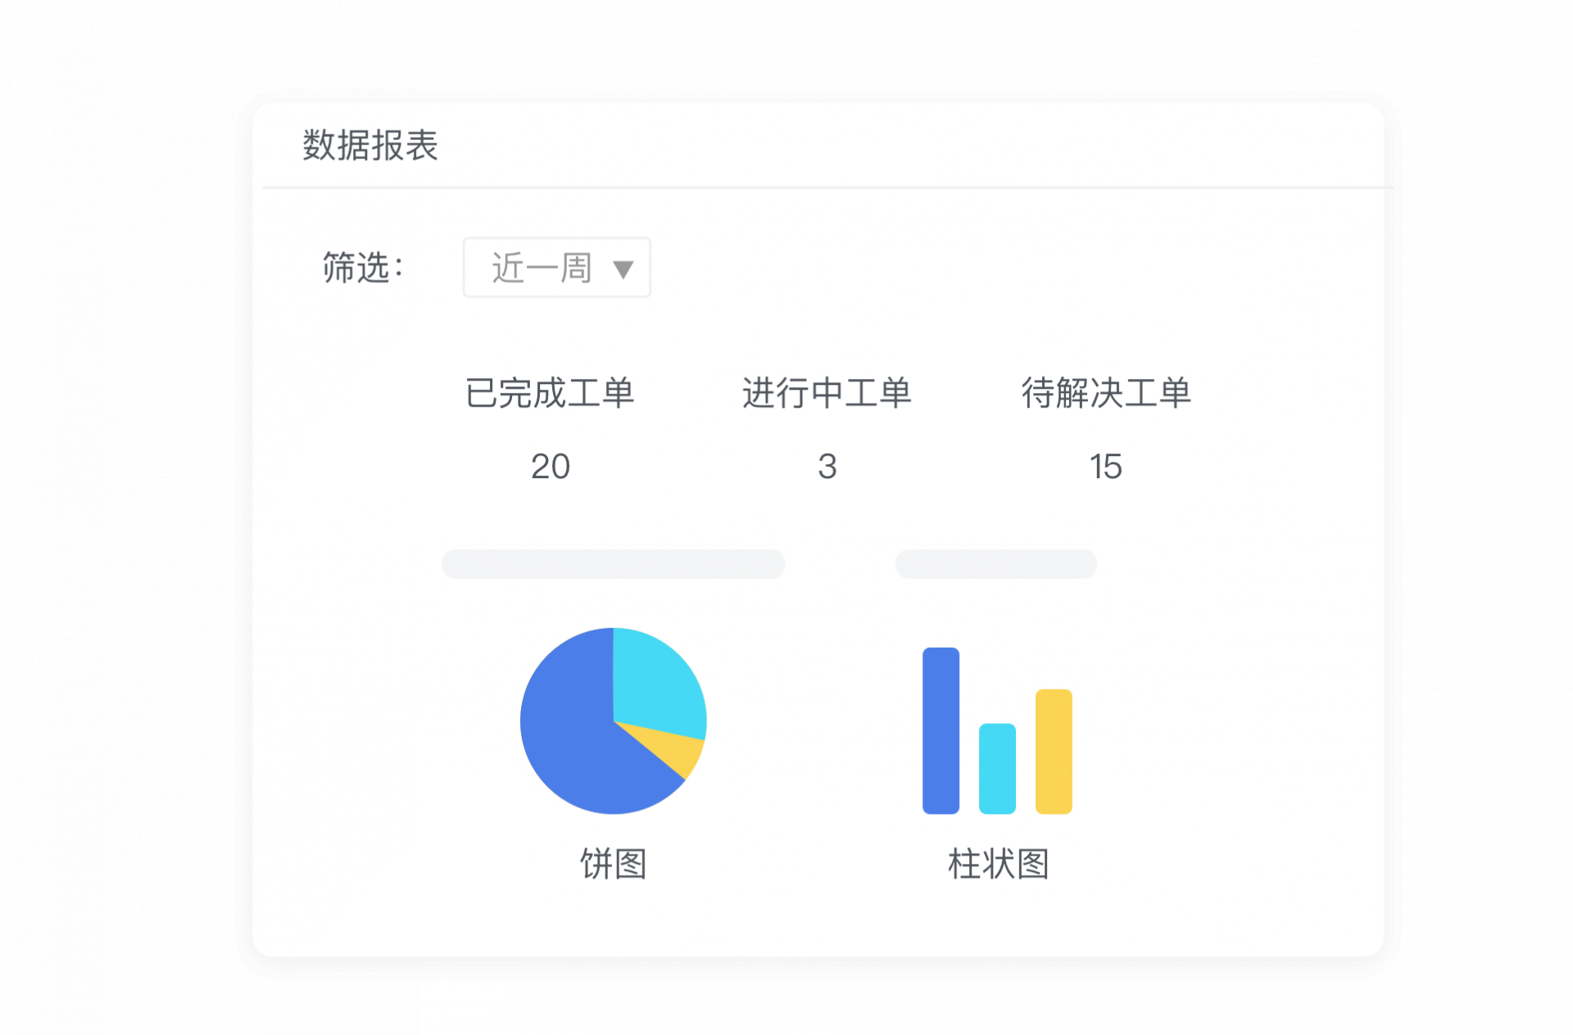
Task: Click the left gray progress bar
Action: coord(614,563)
